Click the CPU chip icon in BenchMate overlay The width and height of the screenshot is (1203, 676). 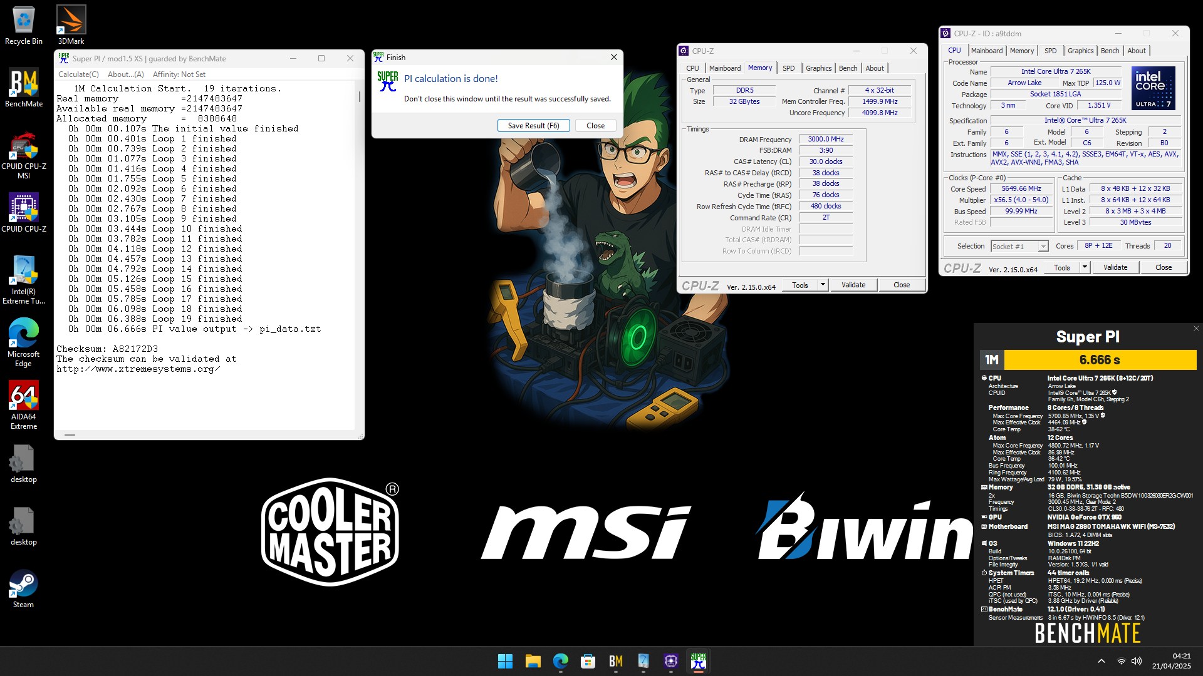[x=984, y=378]
